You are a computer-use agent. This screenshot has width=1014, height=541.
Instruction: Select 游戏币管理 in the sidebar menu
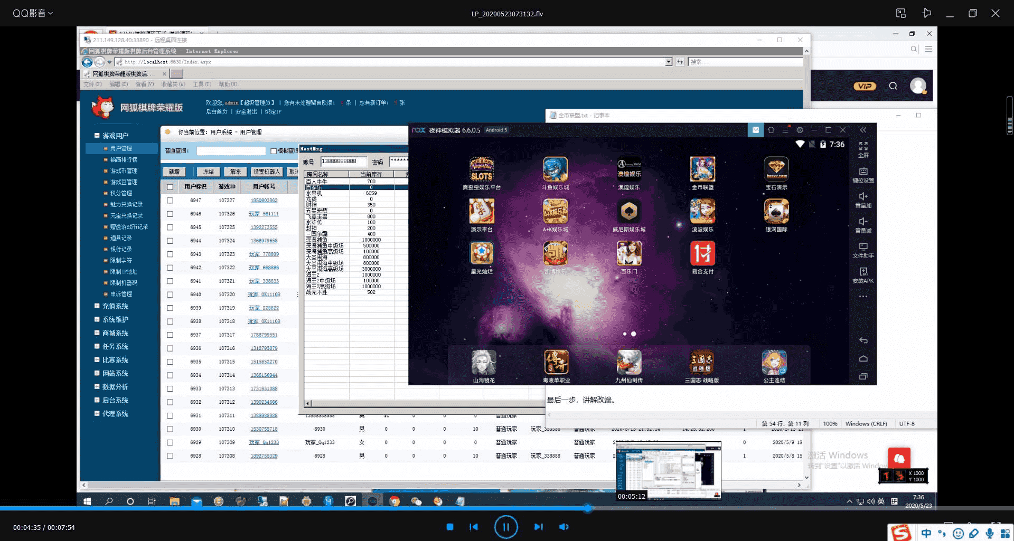point(124,171)
